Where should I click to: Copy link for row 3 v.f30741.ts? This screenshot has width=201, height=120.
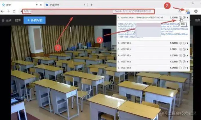(180, 49)
